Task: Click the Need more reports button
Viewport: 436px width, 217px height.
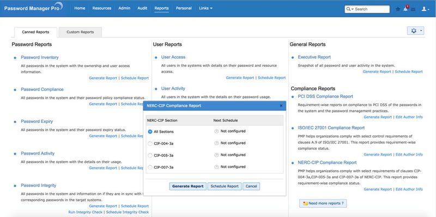Action: tap(323, 203)
